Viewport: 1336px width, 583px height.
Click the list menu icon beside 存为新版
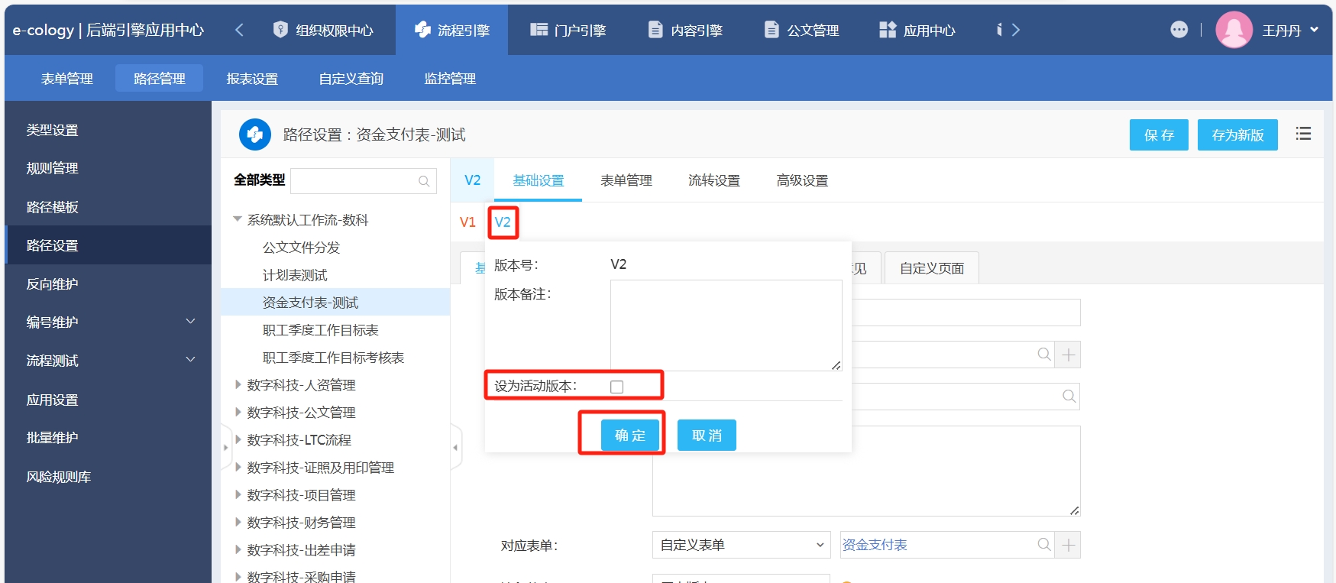pyautogui.click(x=1303, y=134)
